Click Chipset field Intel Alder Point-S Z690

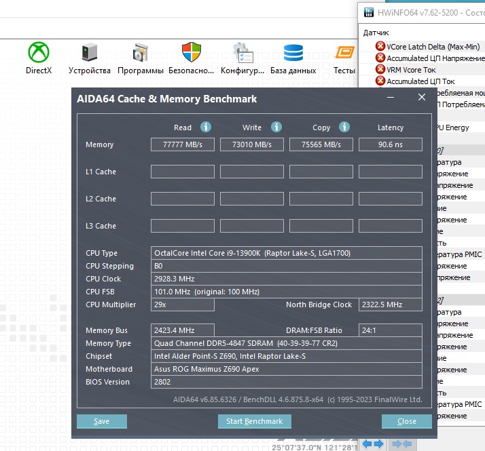[287, 356]
